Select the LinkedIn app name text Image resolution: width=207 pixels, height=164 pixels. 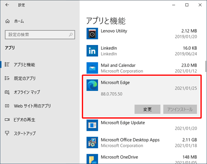click(109, 48)
